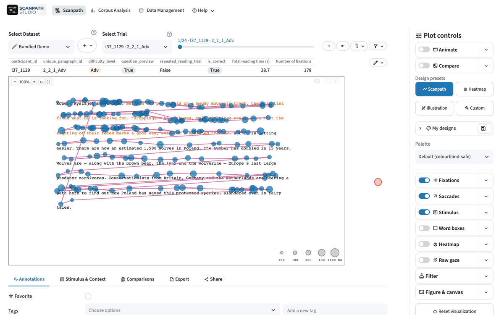Click help icon beside Select Dataset
504x315 pixels.
click(x=94, y=33)
